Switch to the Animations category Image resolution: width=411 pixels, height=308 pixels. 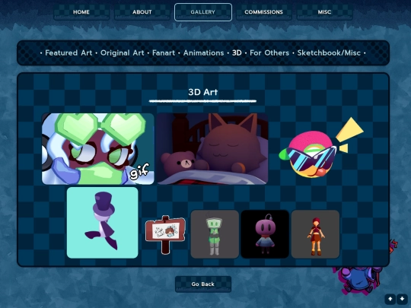point(204,53)
